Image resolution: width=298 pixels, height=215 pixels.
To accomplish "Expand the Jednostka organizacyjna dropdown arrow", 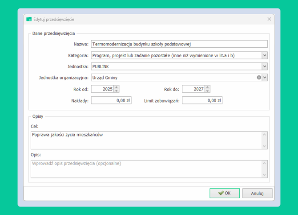I will pyautogui.click(x=265, y=78).
